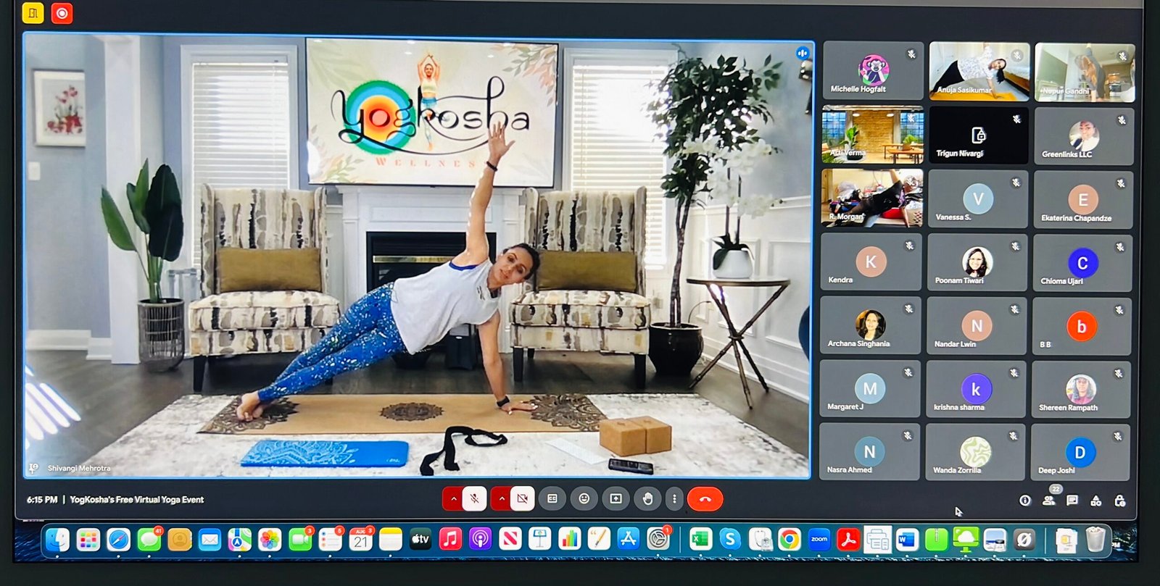Click the 'Deep Joshi' name label
Image resolution: width=1160 pixels, height=586 pixels.
[x=1056, y=470]
